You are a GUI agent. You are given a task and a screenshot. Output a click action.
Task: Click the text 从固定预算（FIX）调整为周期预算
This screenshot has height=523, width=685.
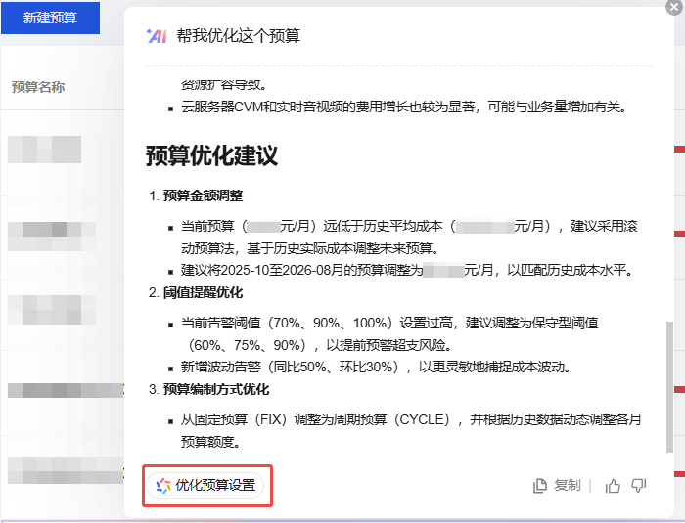pos(284,419)
